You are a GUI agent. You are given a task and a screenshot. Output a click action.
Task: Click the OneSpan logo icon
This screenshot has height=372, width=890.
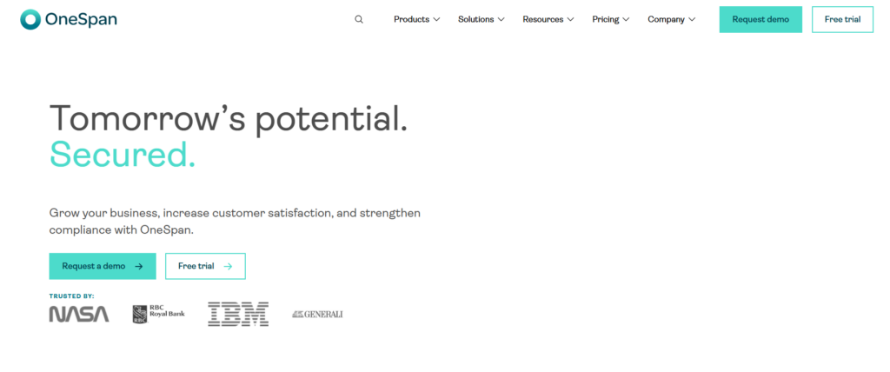tap(30, 19)
